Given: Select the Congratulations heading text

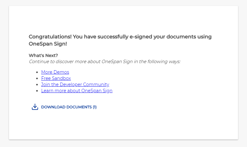Looking at the screenshot, I should tap(120, 40).
